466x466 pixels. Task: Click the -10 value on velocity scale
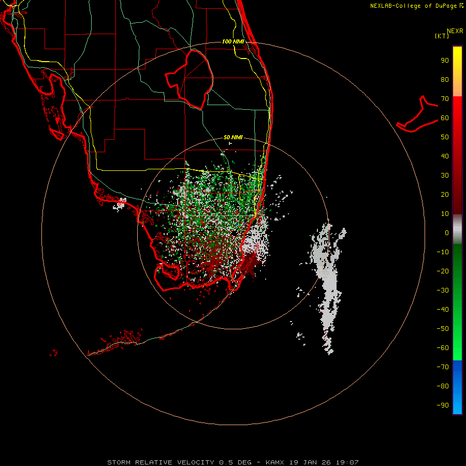(443, 252)
